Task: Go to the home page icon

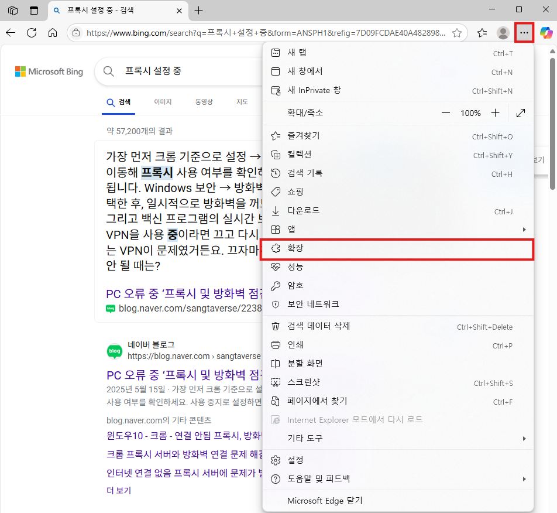Action: point(53,33)
